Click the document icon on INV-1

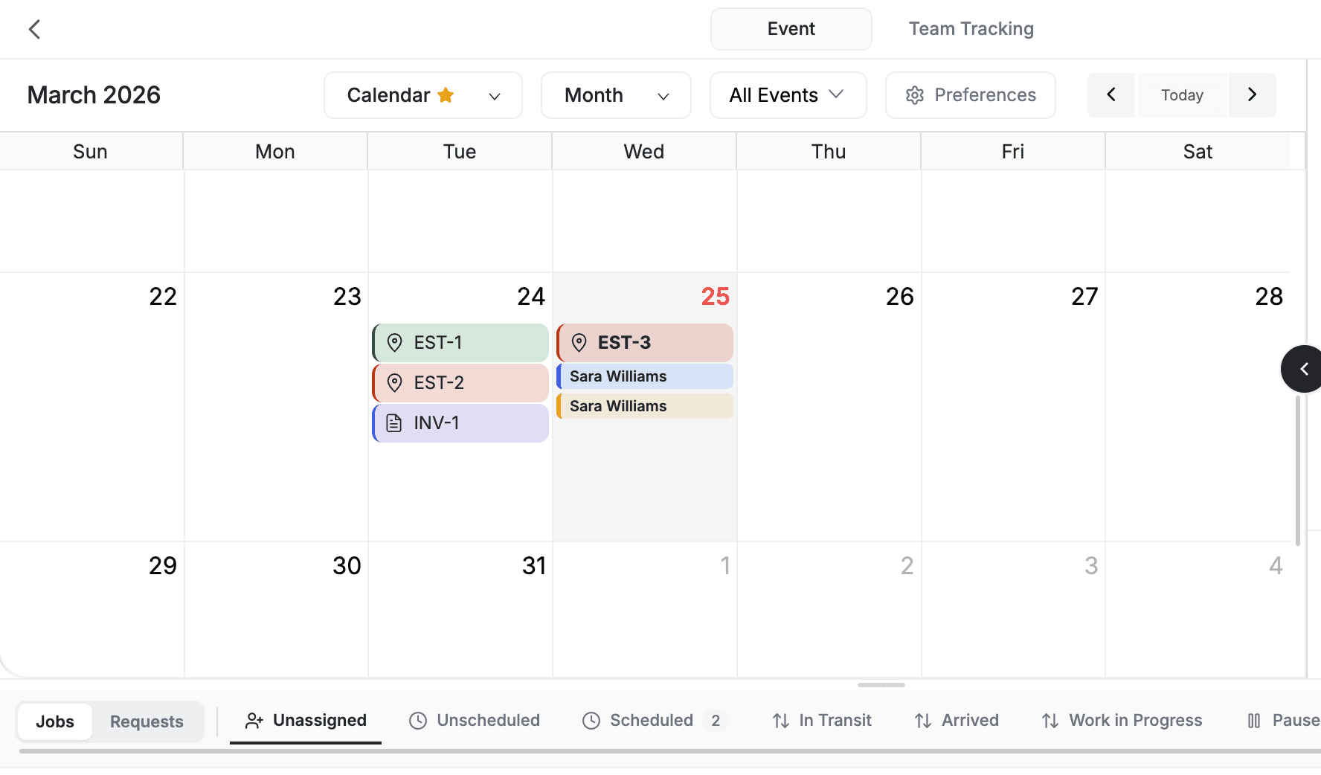(x=394, y=422)
